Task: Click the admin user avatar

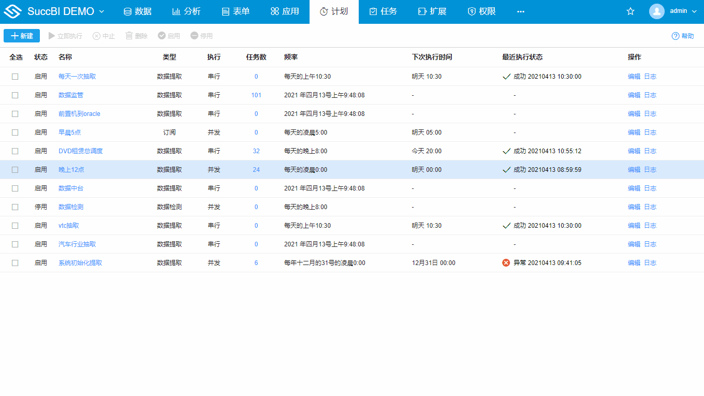Action: click(x=656, y=11)
